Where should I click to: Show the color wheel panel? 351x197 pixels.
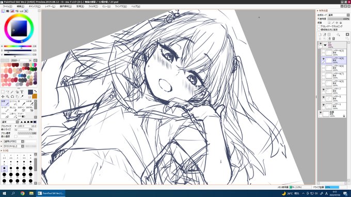(3, 11)
